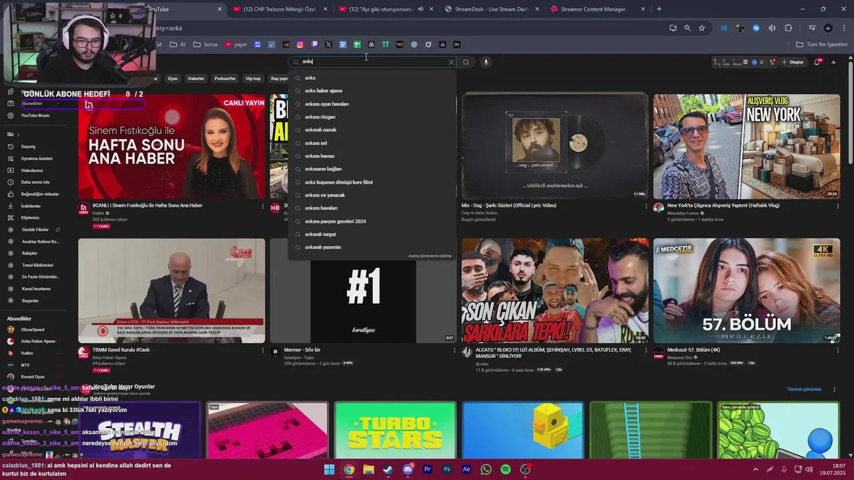
Task: Switch to StreamDash Live Stream tab
Action: click(490, 9)
